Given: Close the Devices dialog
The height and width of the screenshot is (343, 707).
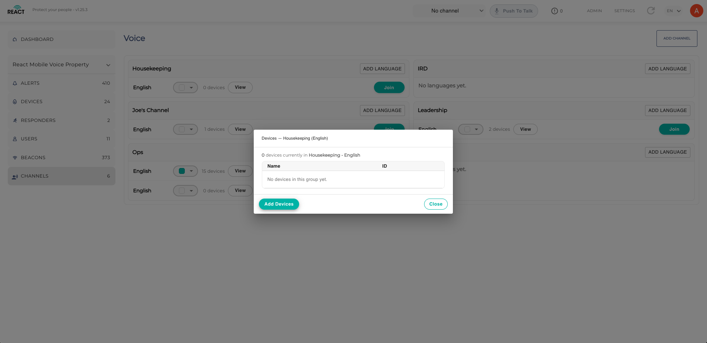Looking at the screenshot, I should point(436,204).
